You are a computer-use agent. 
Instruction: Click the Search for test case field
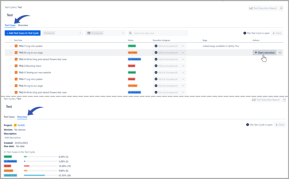pyautogui.click(x=150, y=33)
